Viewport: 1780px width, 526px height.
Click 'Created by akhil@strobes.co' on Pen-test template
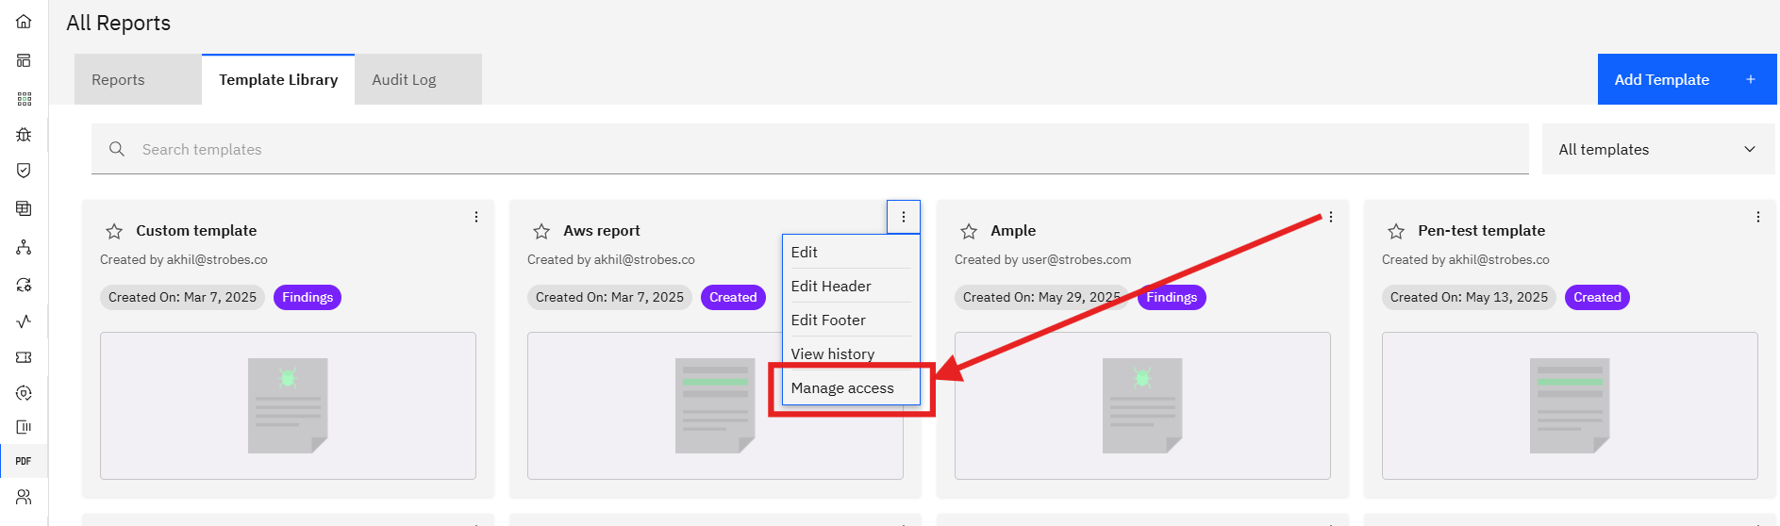point(1465,259)
